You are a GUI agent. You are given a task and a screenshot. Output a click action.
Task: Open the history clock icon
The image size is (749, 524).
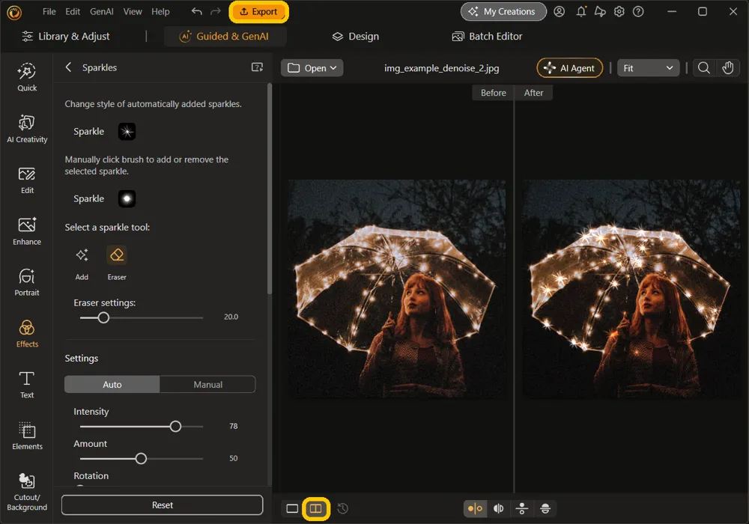pyautogui.click(x=342, y=508)
